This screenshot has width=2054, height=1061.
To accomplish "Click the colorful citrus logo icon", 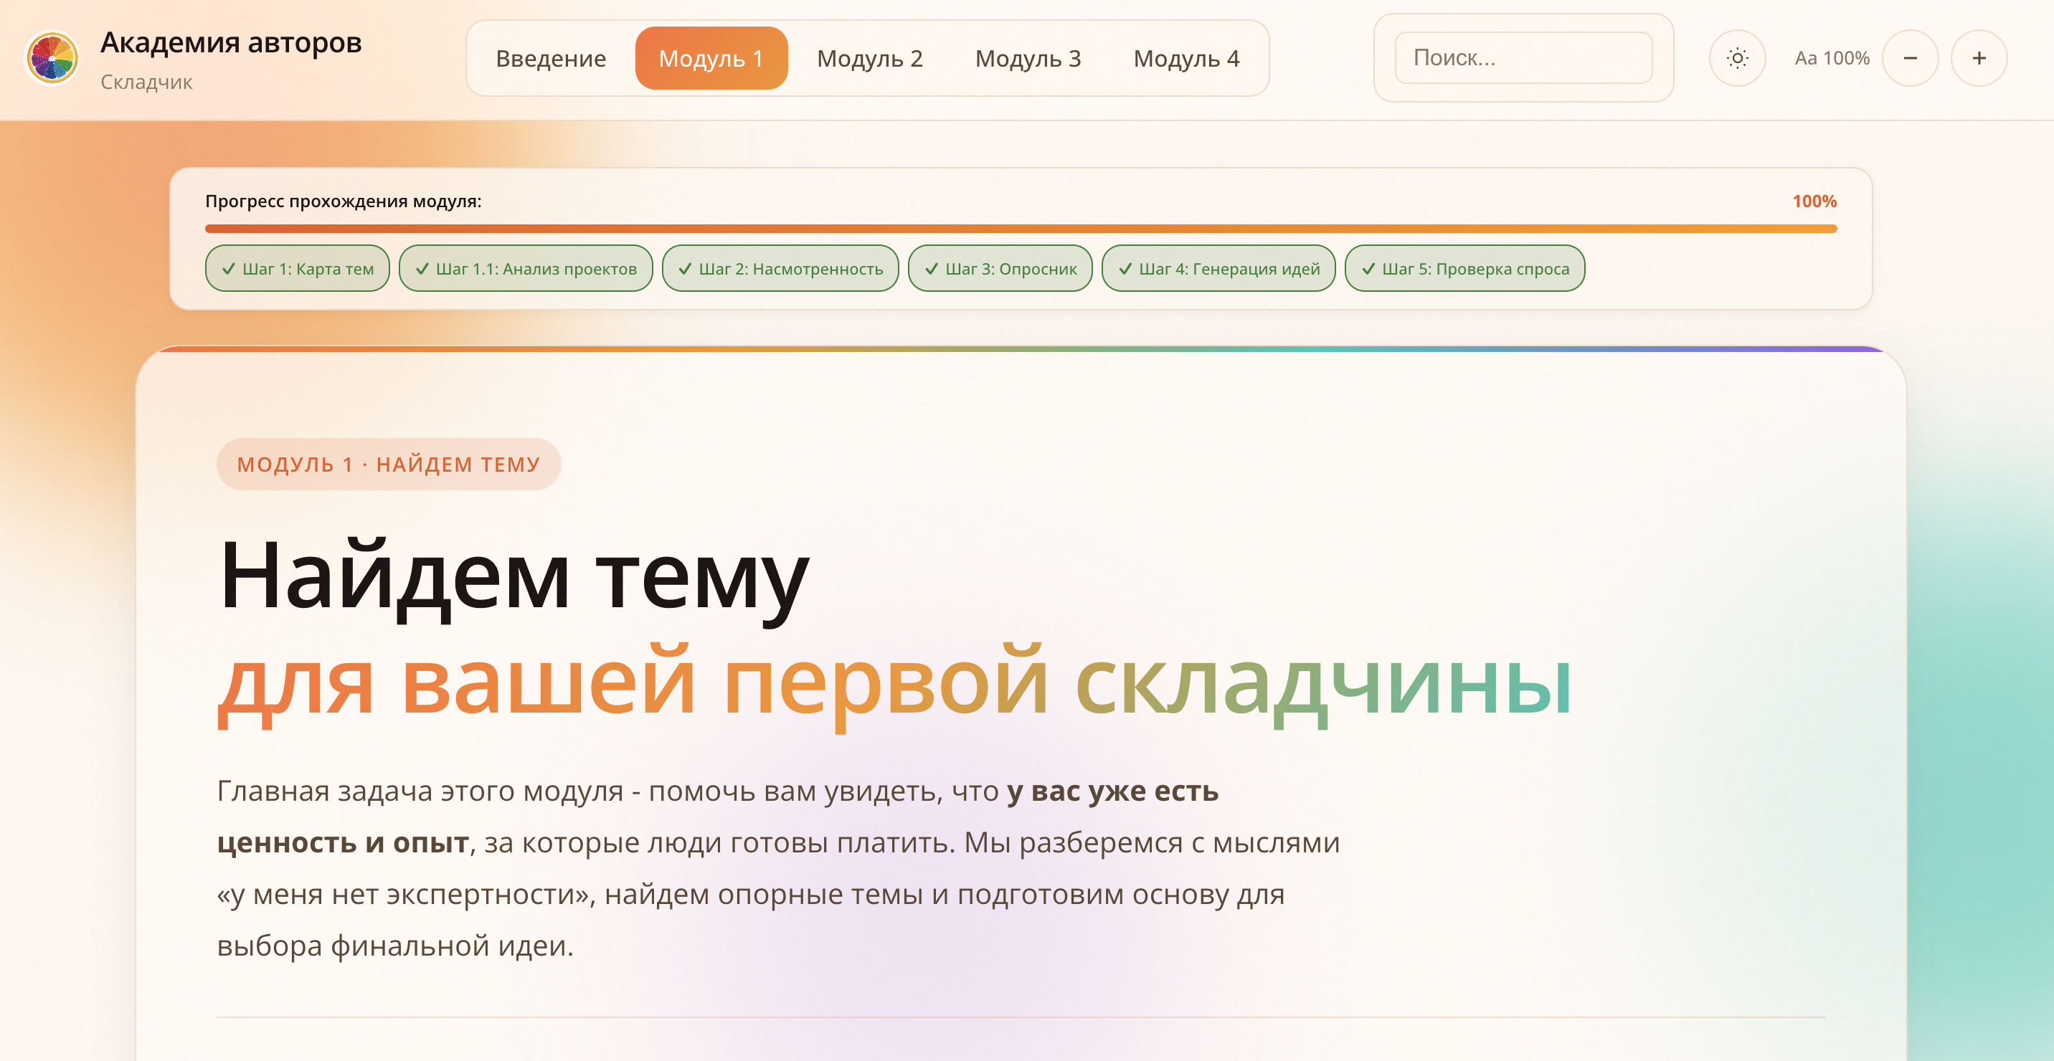I will 52,57.
